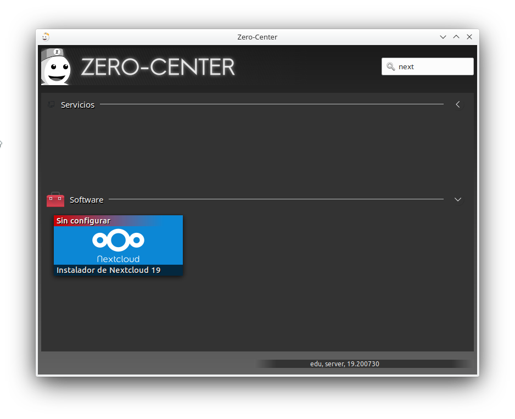Screen dimensions: 515x419
Task: Select the Software section label
Action: point(86,200)
